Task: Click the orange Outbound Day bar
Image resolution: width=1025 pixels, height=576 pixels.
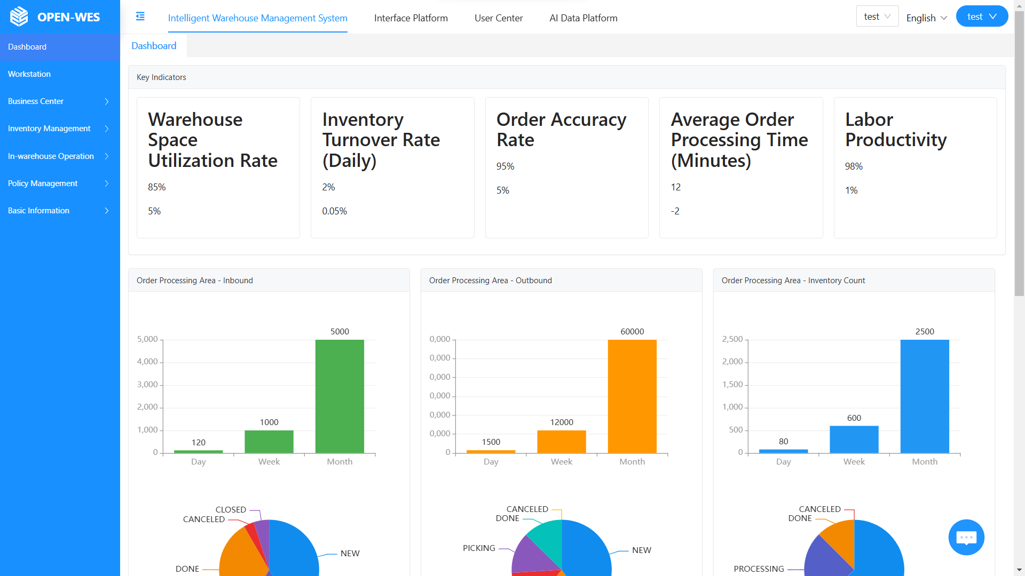Action: click(491, 452)
